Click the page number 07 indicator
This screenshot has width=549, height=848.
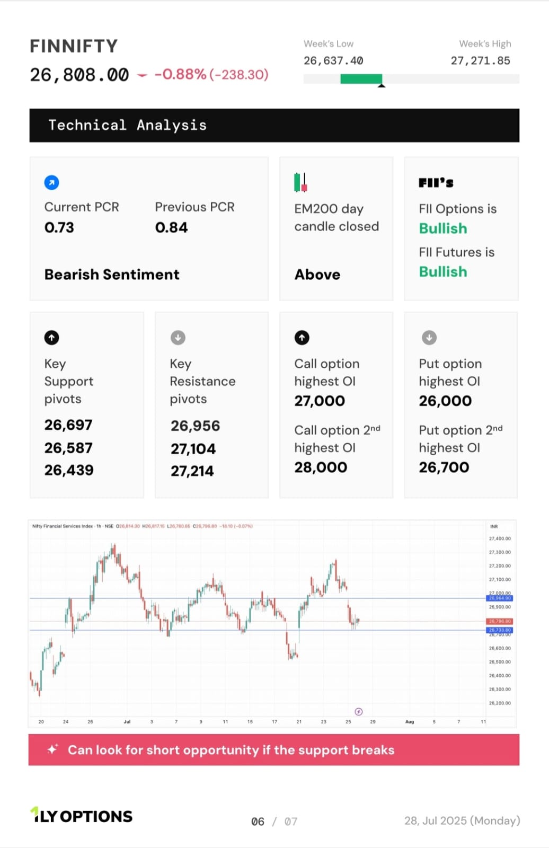click(291, 821)
